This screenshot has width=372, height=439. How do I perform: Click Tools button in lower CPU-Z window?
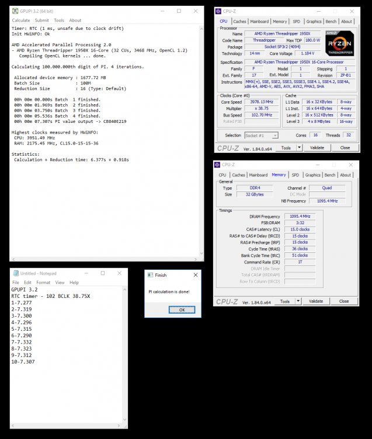tap(284, 301)
